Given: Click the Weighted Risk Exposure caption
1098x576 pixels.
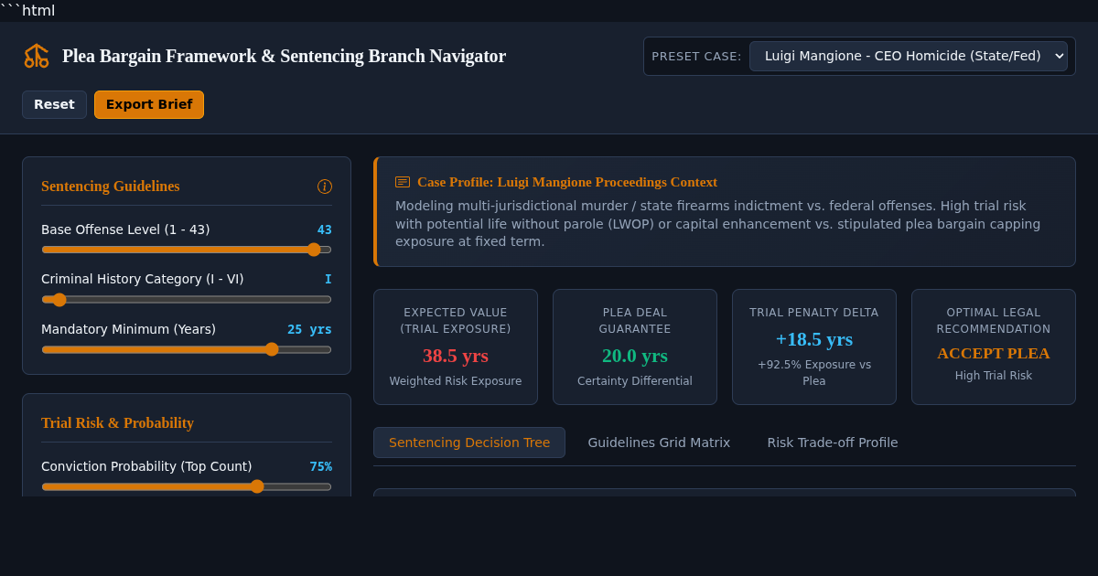Looking at the screenshot, I should point(456,381).
